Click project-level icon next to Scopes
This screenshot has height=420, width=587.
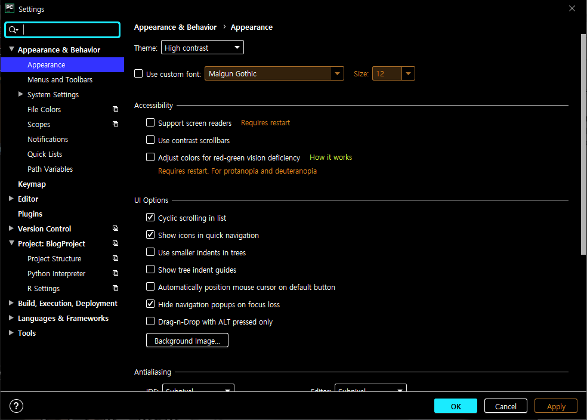point(115,124)
